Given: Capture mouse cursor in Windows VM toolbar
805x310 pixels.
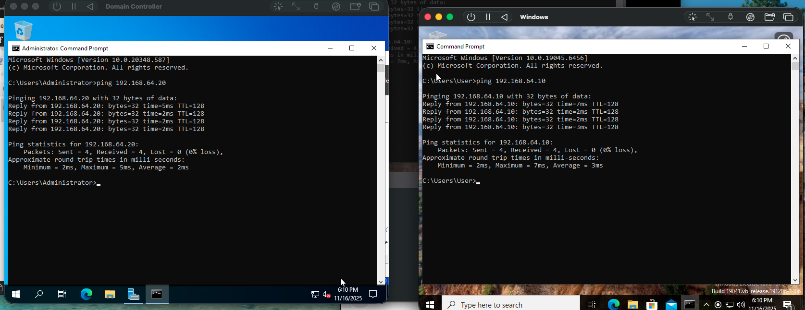Looking at the screenshot, I should coord(692,17).
